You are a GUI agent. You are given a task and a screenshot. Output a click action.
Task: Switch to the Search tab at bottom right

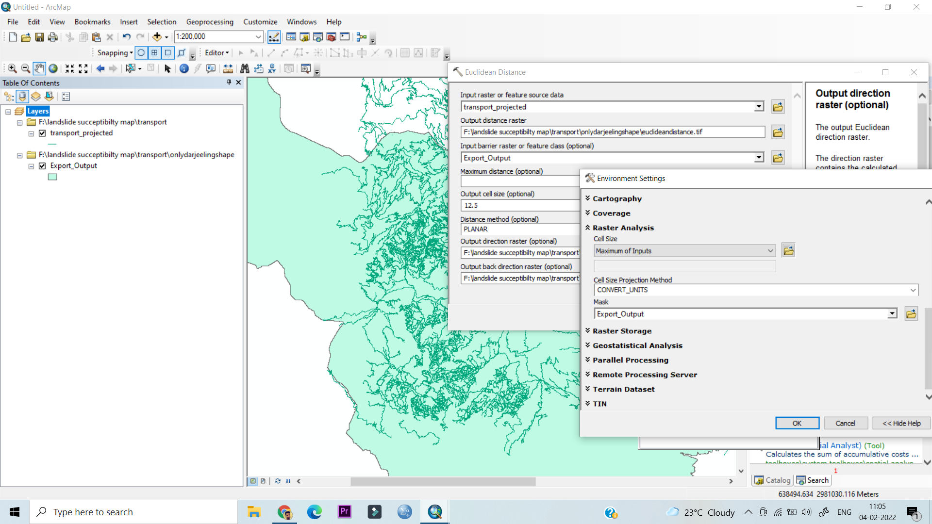(x=813, y=480)
